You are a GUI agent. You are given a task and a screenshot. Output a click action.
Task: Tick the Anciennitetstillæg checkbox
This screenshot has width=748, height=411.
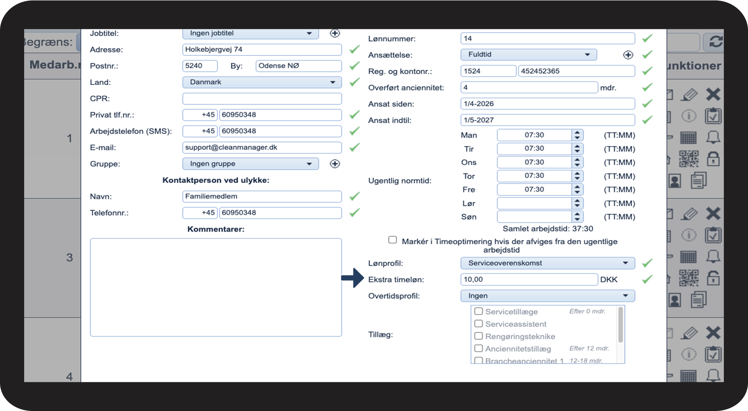[479, 348]
